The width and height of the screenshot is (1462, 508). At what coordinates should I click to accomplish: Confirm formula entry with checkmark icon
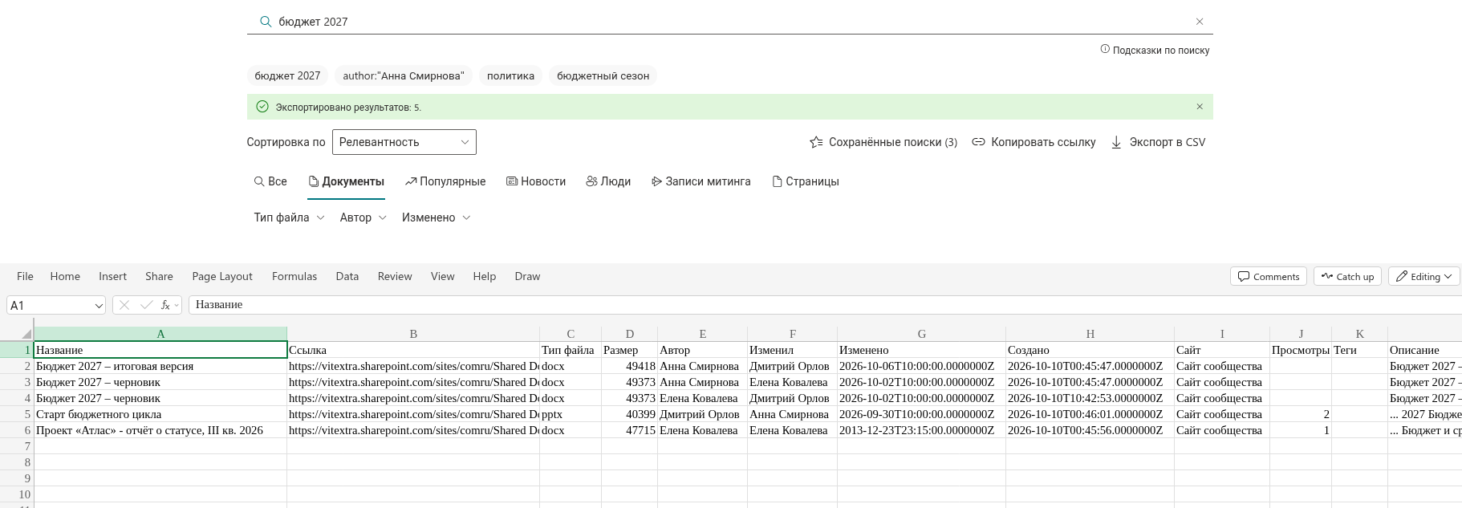pyautogui.click(x=146, y=305)
